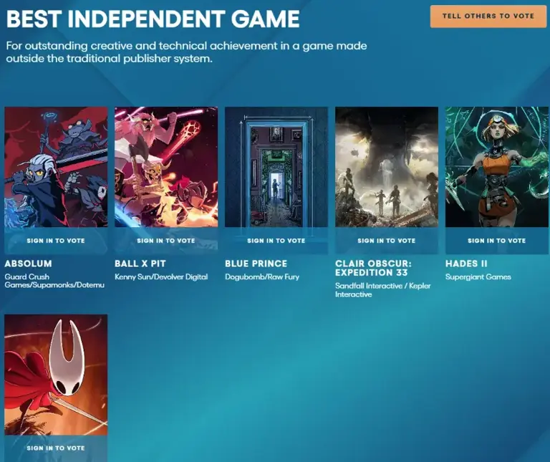Vote sign-in button on Hades II card
550x462 pixels.
coord(497,241)
